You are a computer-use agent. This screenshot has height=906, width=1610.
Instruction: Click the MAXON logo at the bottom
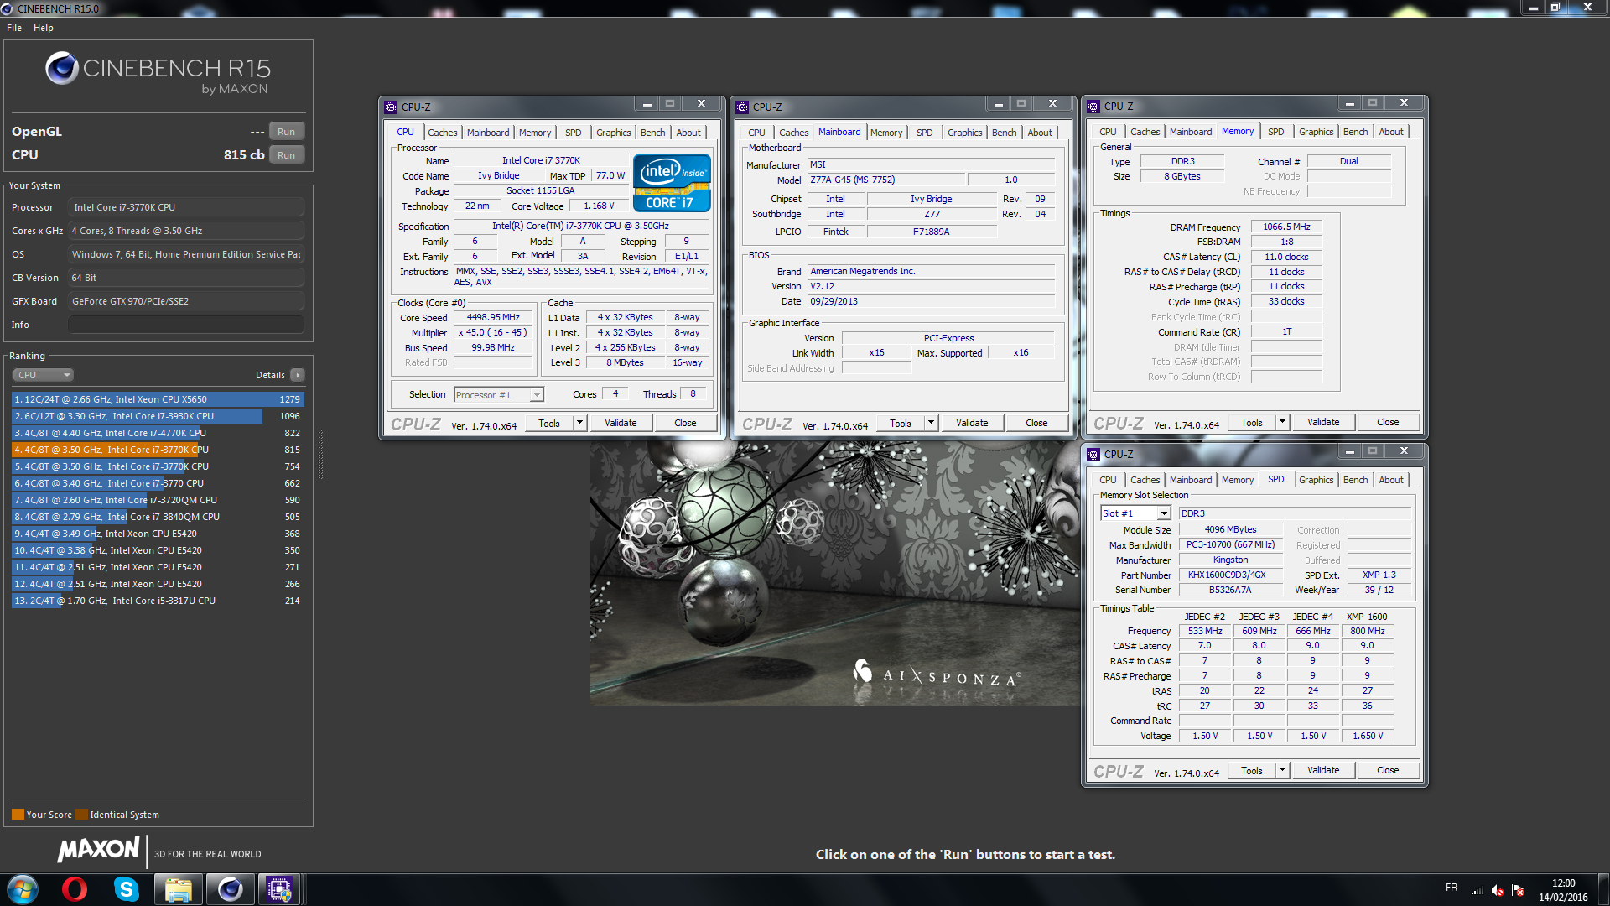coord(98,849)
